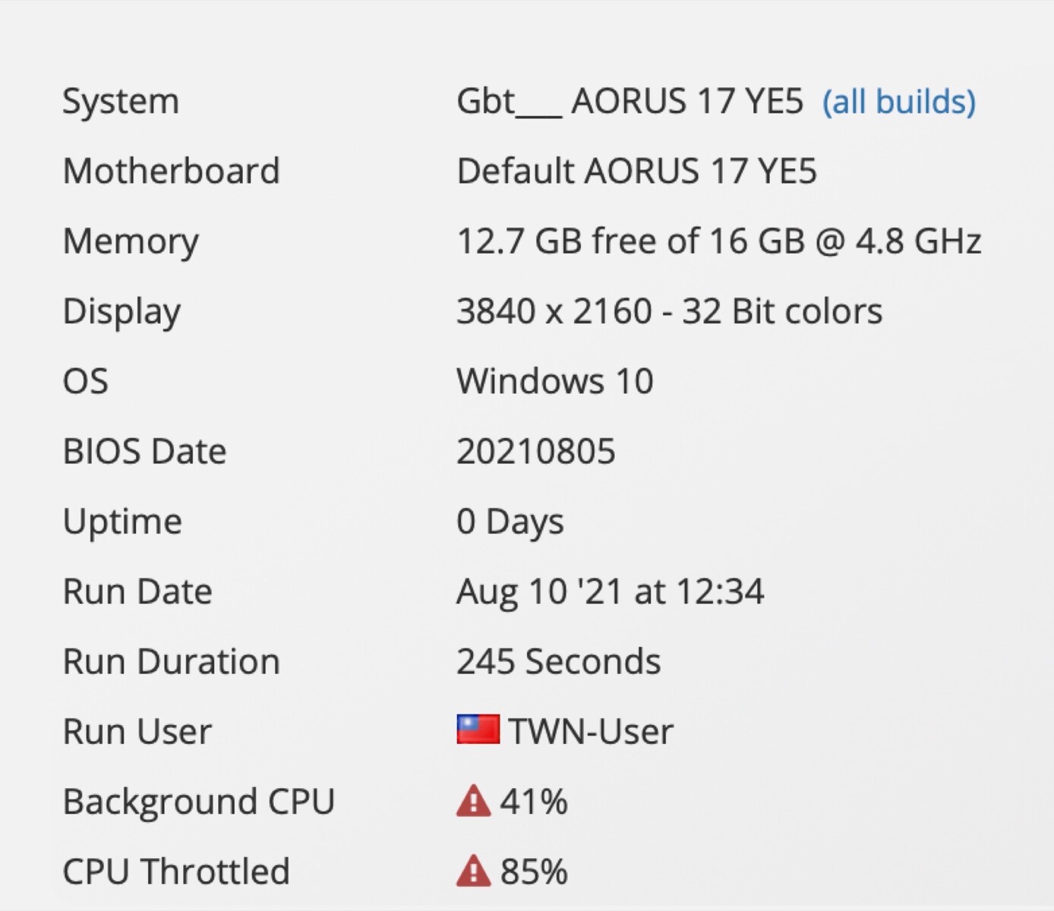This screenshot has height=911, width=1054.
Task: Click the 0 Days uptime value
Action: point(510,522)
